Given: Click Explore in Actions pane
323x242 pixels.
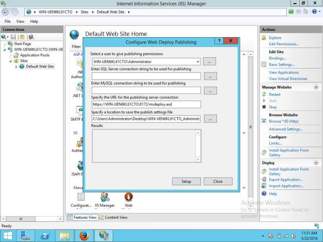Looking at the screenshot, I should point(275,38).
